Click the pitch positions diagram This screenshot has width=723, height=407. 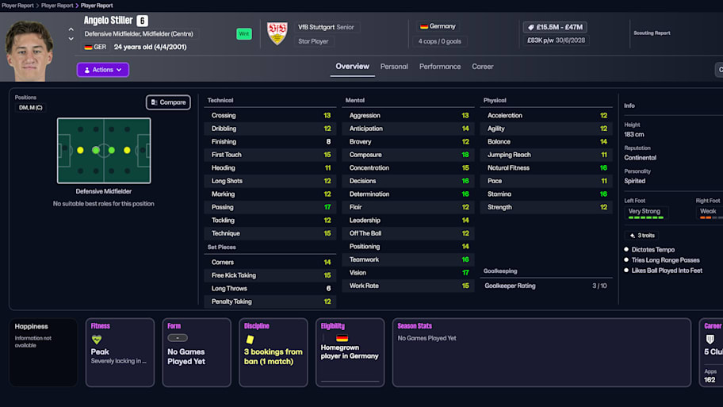[x=104, y=151]
